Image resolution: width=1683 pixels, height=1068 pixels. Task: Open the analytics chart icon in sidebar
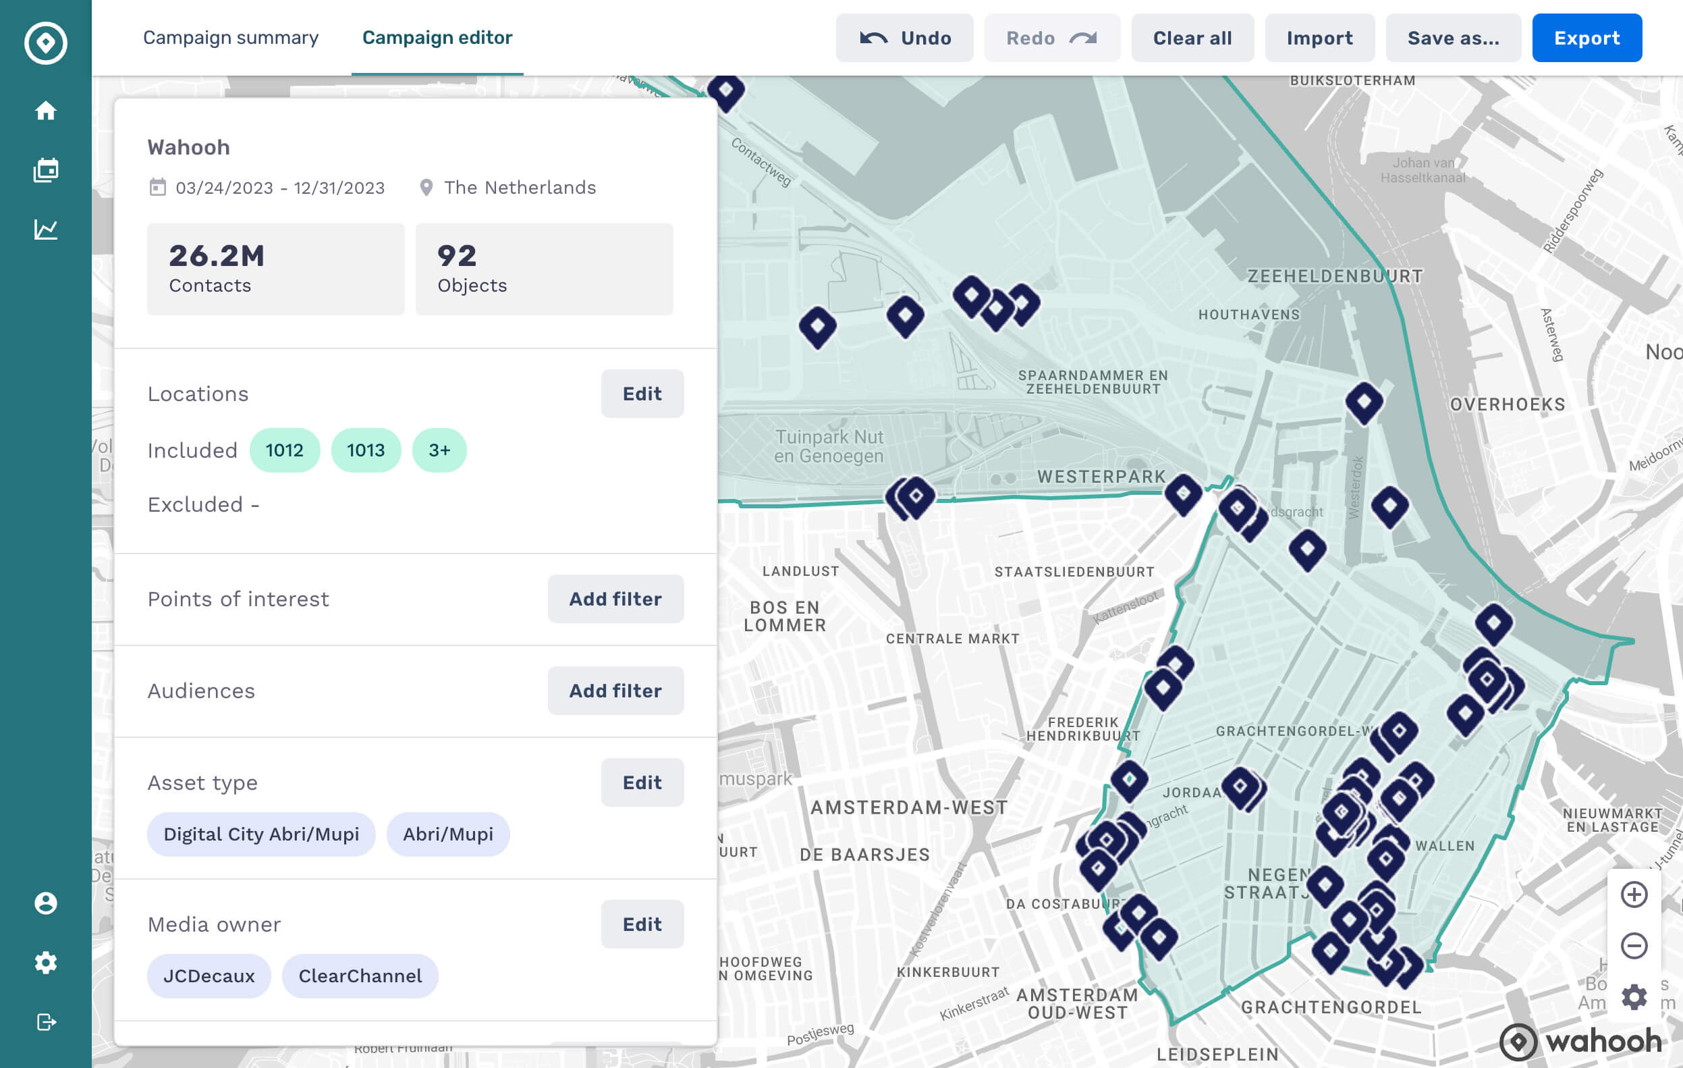tap(45, 230)
